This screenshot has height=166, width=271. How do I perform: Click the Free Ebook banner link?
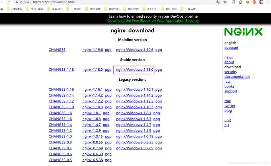(153, 21)
